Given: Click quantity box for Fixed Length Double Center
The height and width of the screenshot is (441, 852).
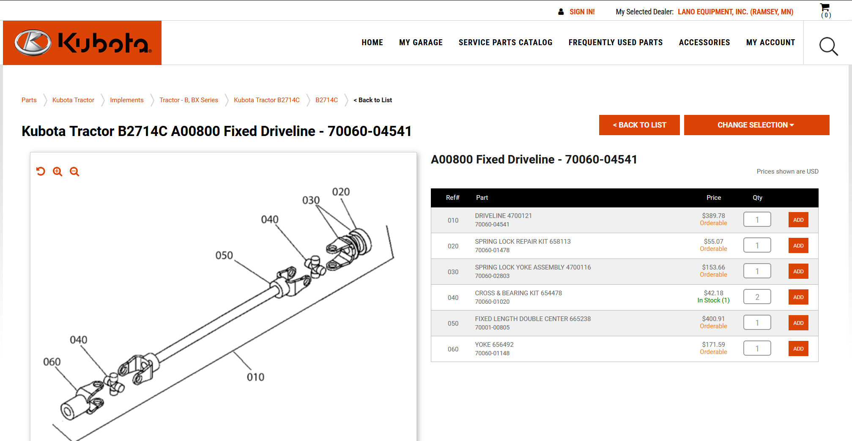Looking at the screenshot, I should pyautogui.click(x=757, y=323).
